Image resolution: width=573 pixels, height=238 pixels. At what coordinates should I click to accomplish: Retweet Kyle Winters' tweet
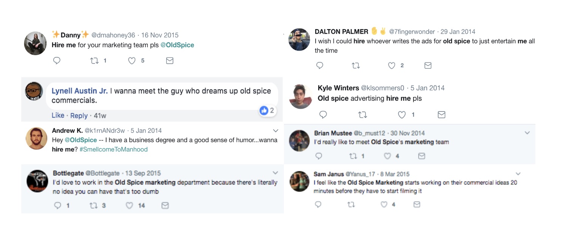click(x=362, y=115)
